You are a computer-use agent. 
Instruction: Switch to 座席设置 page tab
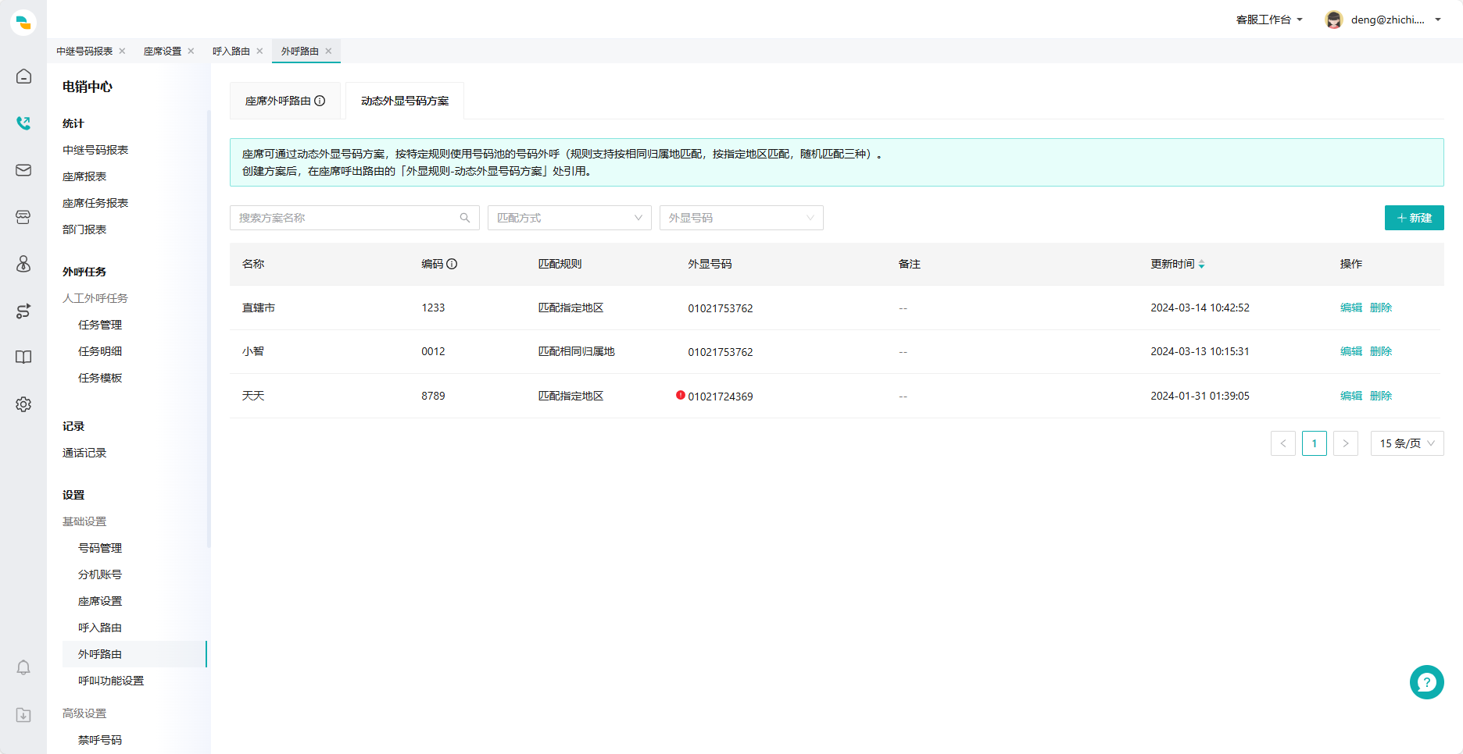pos(163,51)
